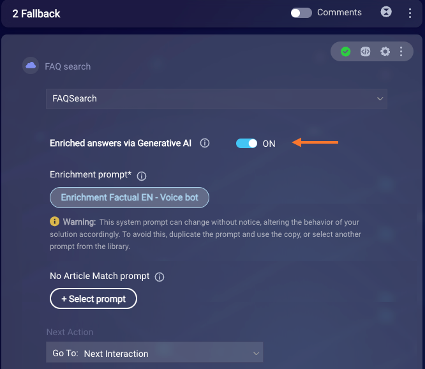Click the round X icon beside Comments

pyautogui.click(x=386, y=12)
